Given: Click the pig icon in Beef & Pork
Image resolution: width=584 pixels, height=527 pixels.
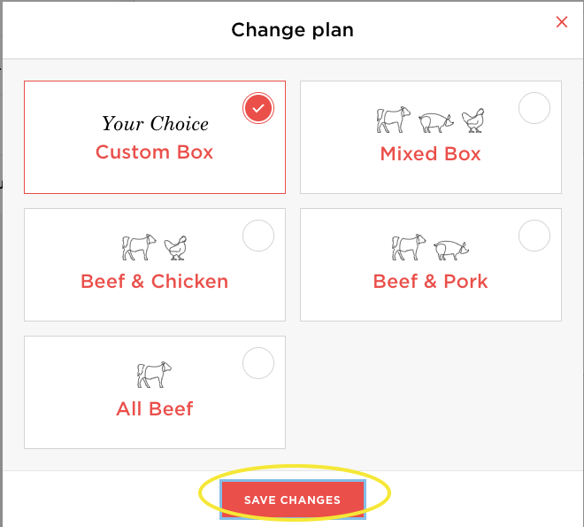Looking at the screenshot, I should point(452,248).
